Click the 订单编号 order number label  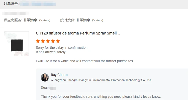[11, 3]
